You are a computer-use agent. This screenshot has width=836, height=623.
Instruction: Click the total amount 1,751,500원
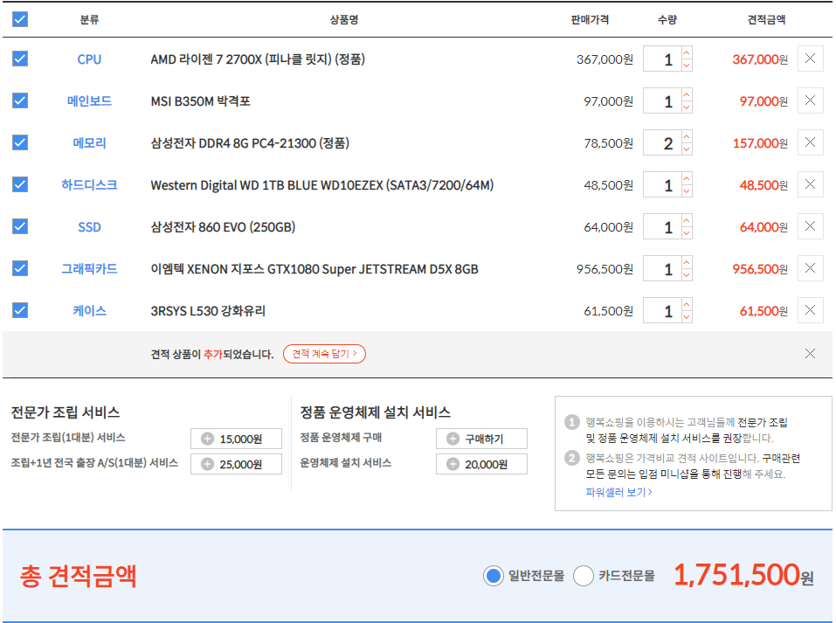[x=743, y=576]
